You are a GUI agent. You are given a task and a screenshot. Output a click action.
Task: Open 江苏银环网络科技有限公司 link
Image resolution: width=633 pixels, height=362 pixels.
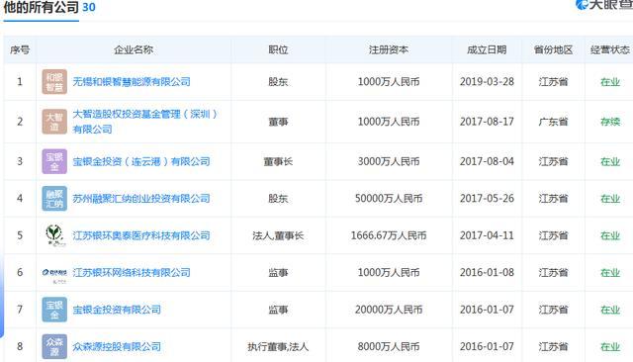(132, 273)
